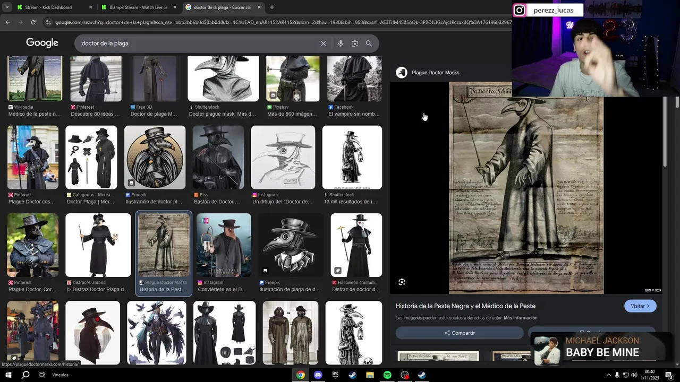Image resolution: width=680 pixels, height=382 pixels.
Task: Select the Halloween Costume 'Disfraz de doctor' thumbnail
Action: point(356,245)
